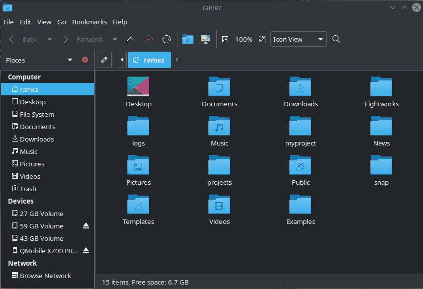Go up to the parent folder

[x=131, y=39]
